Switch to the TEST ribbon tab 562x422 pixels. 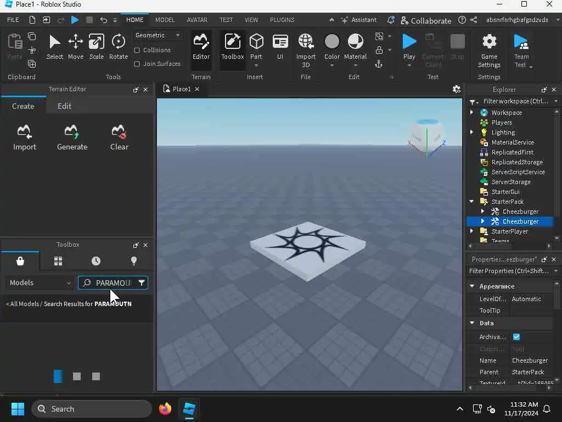226,20
